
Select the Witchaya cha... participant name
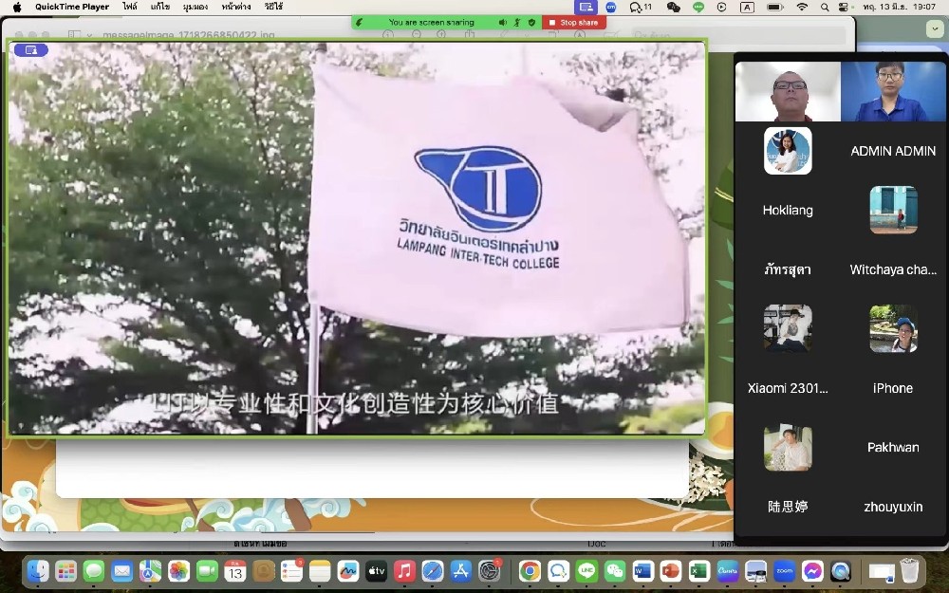(x=893, y=269)
